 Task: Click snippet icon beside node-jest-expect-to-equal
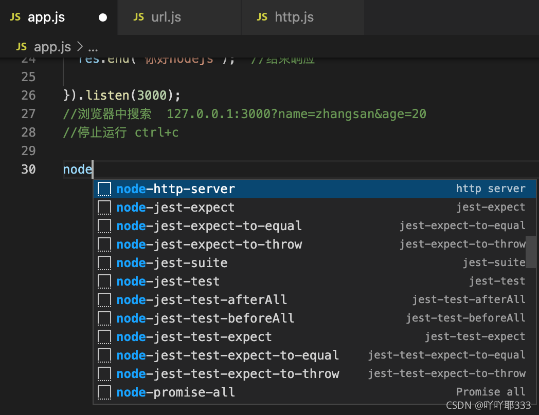coord(104,226)
